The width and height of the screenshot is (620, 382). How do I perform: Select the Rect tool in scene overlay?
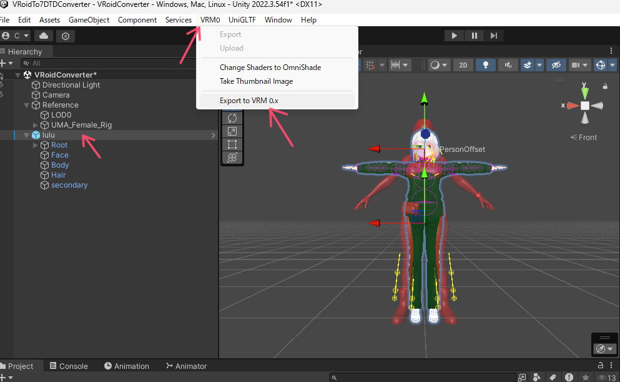coord(232,144)
